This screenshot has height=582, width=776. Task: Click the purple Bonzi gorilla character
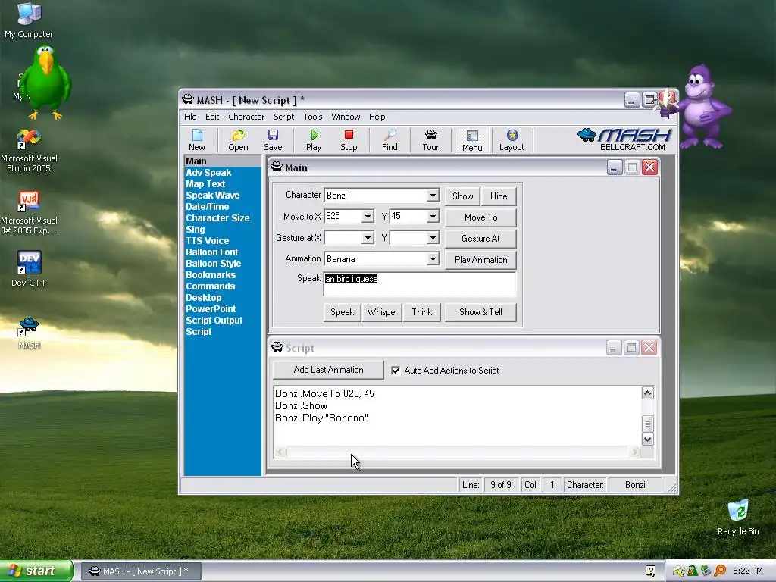(699, 106)
